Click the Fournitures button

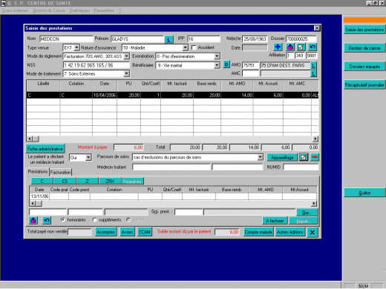pos(133,181)
